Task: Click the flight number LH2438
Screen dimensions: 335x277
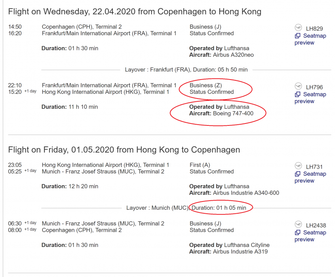Action: (316, 225)
